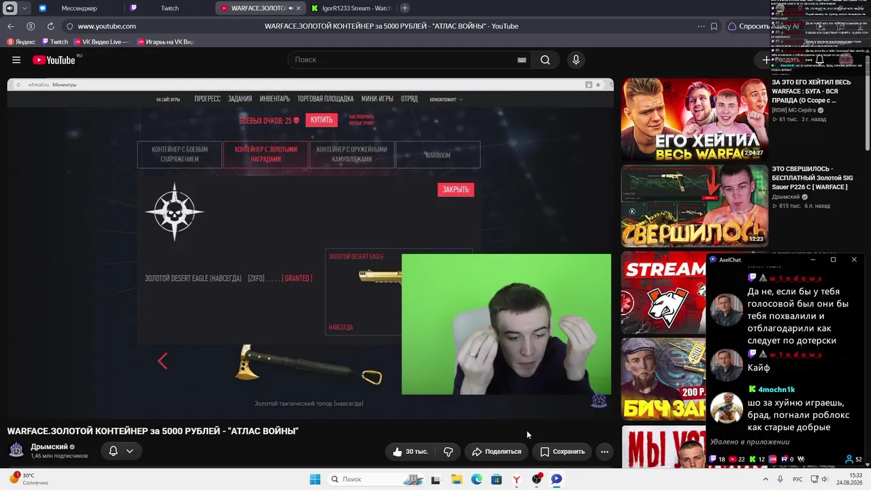
Task: Click the in-video КУПИТЬ button
Action: 321,120
